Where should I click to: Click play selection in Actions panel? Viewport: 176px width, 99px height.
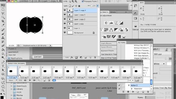click(x=133, y=92)
